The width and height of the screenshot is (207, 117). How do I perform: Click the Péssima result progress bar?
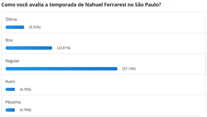pos(10,110)
